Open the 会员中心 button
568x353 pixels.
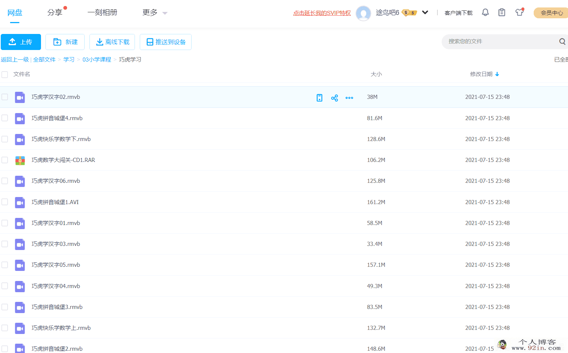(551, 13)
